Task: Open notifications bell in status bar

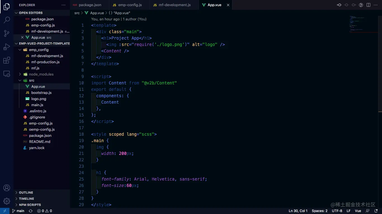Action: pos(376,211)
